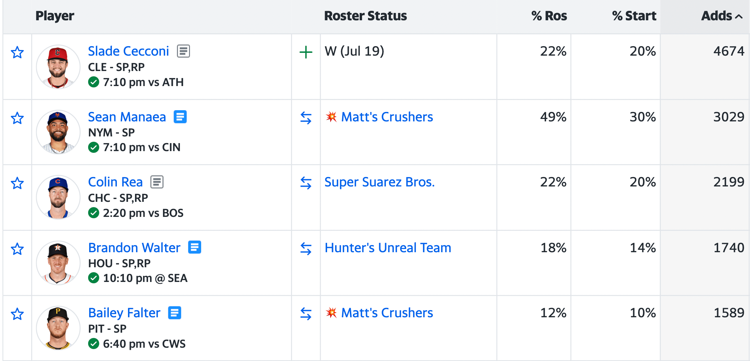This screenshot has width=750, height=361.
Task: View the Hunter's Unreal Team roster
Action: [388, 248]
